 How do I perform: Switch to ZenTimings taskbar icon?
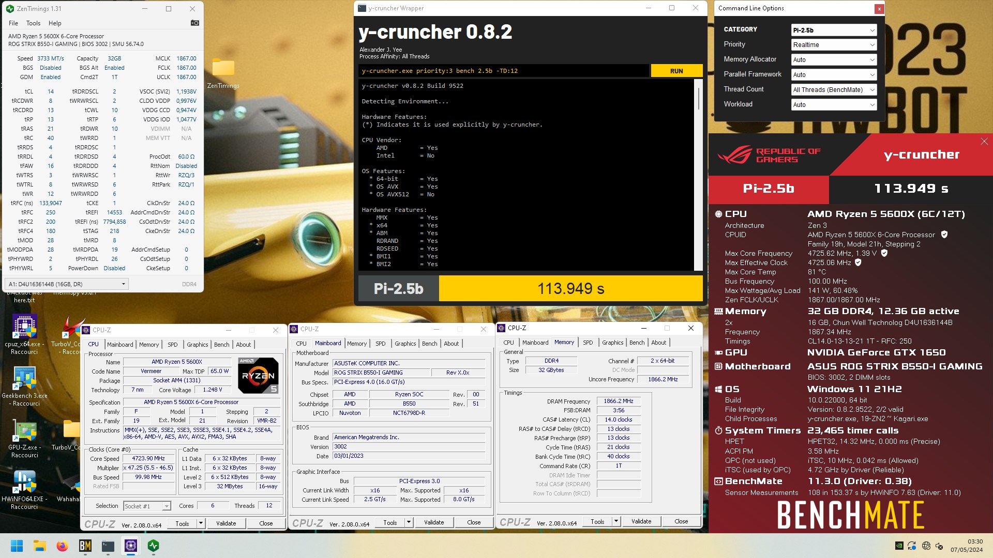point(153,546)
